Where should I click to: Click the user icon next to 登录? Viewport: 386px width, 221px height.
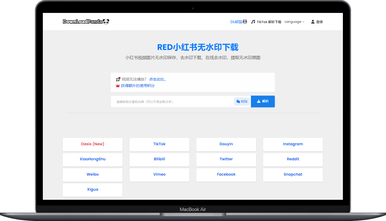(x=313, y=22)
